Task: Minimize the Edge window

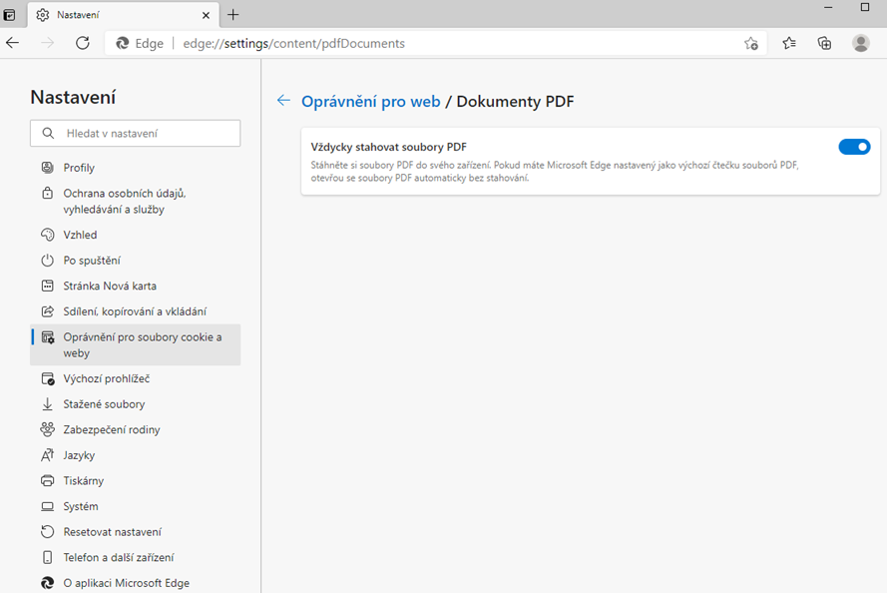Action: pos(828,7)
